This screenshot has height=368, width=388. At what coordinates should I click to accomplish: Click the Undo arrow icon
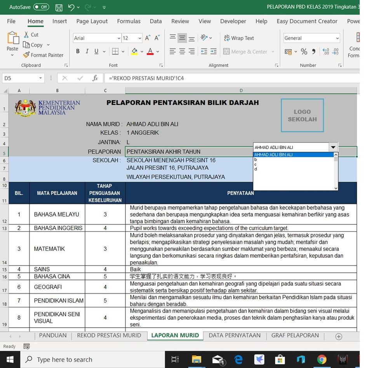point(71,7)
